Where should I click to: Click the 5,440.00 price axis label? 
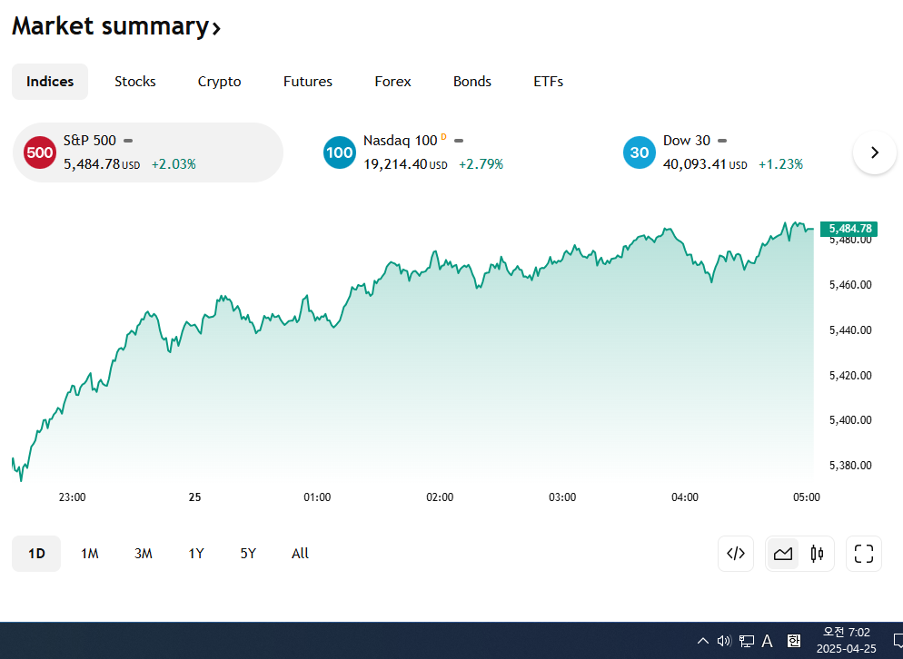pos(850,330)
